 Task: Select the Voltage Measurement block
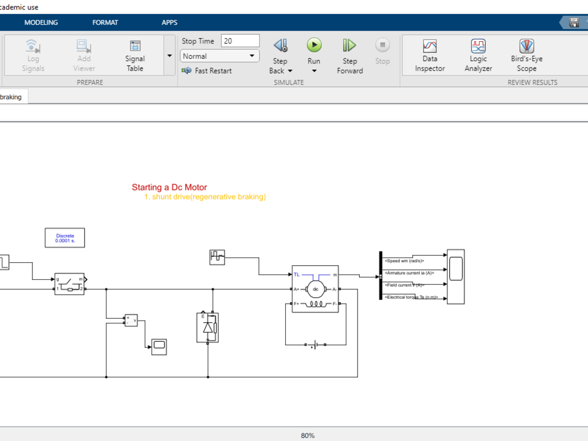(x=131, y=320)
